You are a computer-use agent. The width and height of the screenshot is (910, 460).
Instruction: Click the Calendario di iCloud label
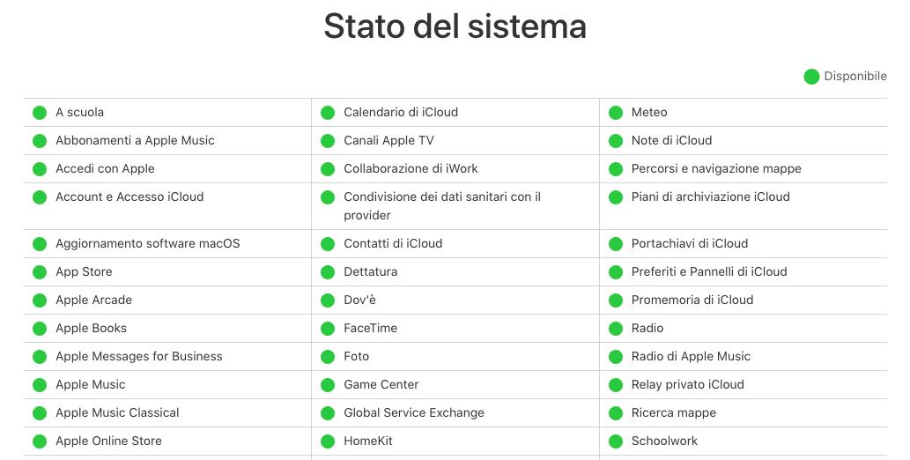point(401,112)
